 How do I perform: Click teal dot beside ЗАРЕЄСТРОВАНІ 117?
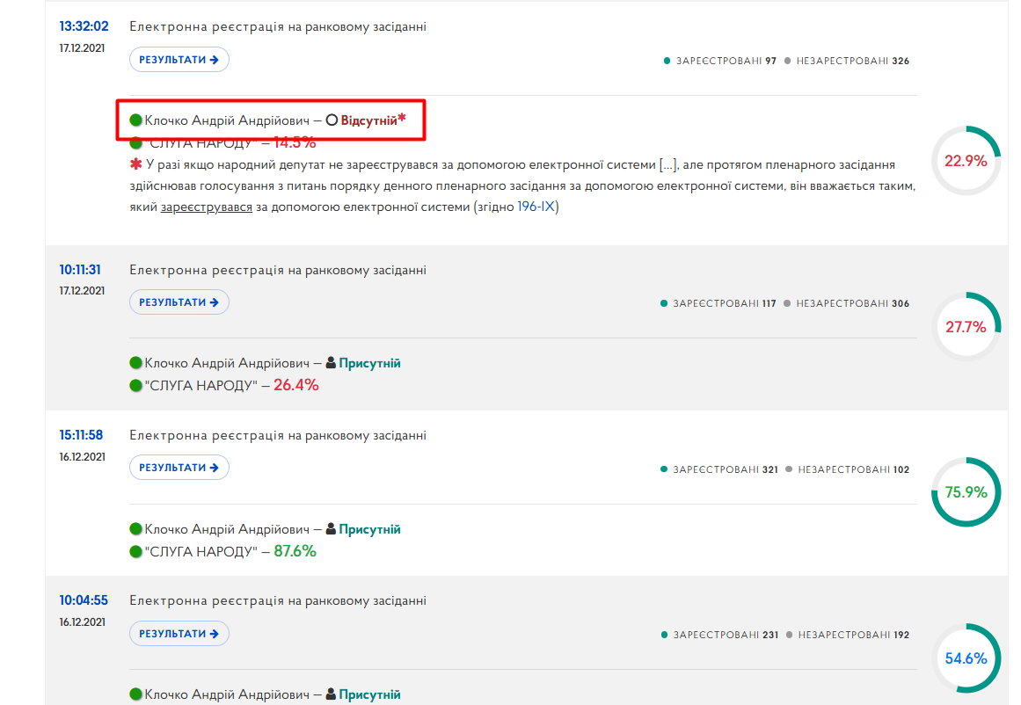[664, 303]
